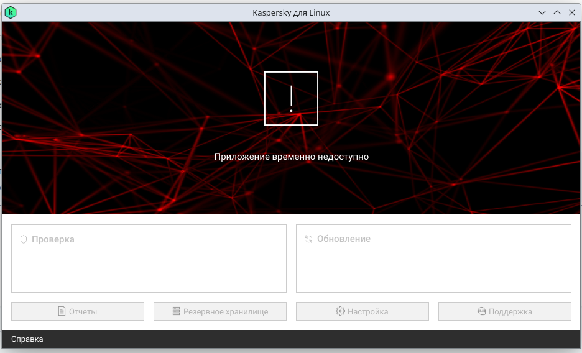This screenshot has width=582, height=353.
Task: Close the Kaspersky window
Action: [571, 12]
